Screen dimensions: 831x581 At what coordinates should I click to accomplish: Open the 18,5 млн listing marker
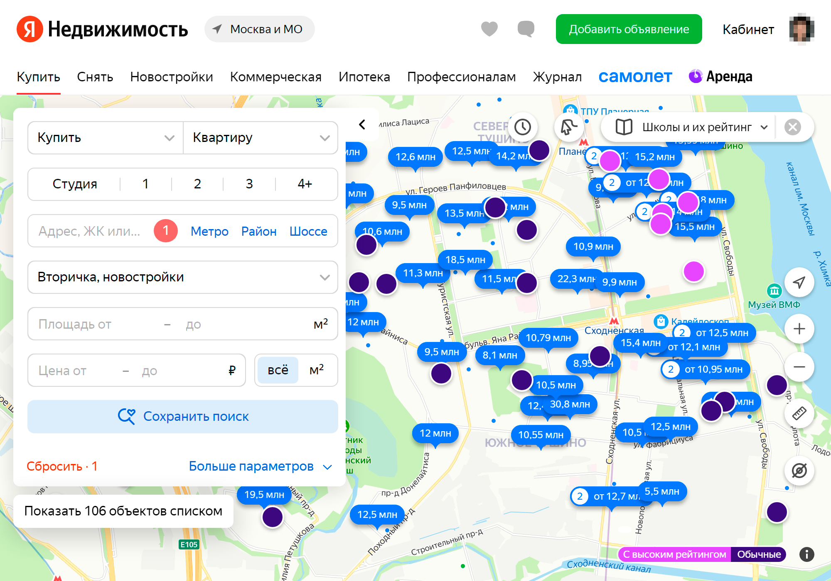tap(465, 260)
